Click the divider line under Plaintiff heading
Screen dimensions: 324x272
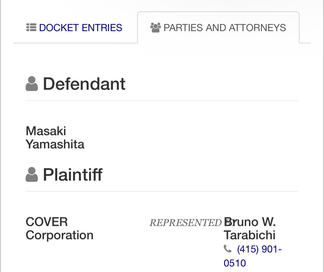[162, 191]
